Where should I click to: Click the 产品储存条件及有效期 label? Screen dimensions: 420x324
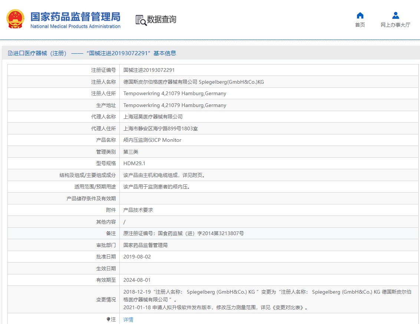pyautogui.click(x=91, y=198)
